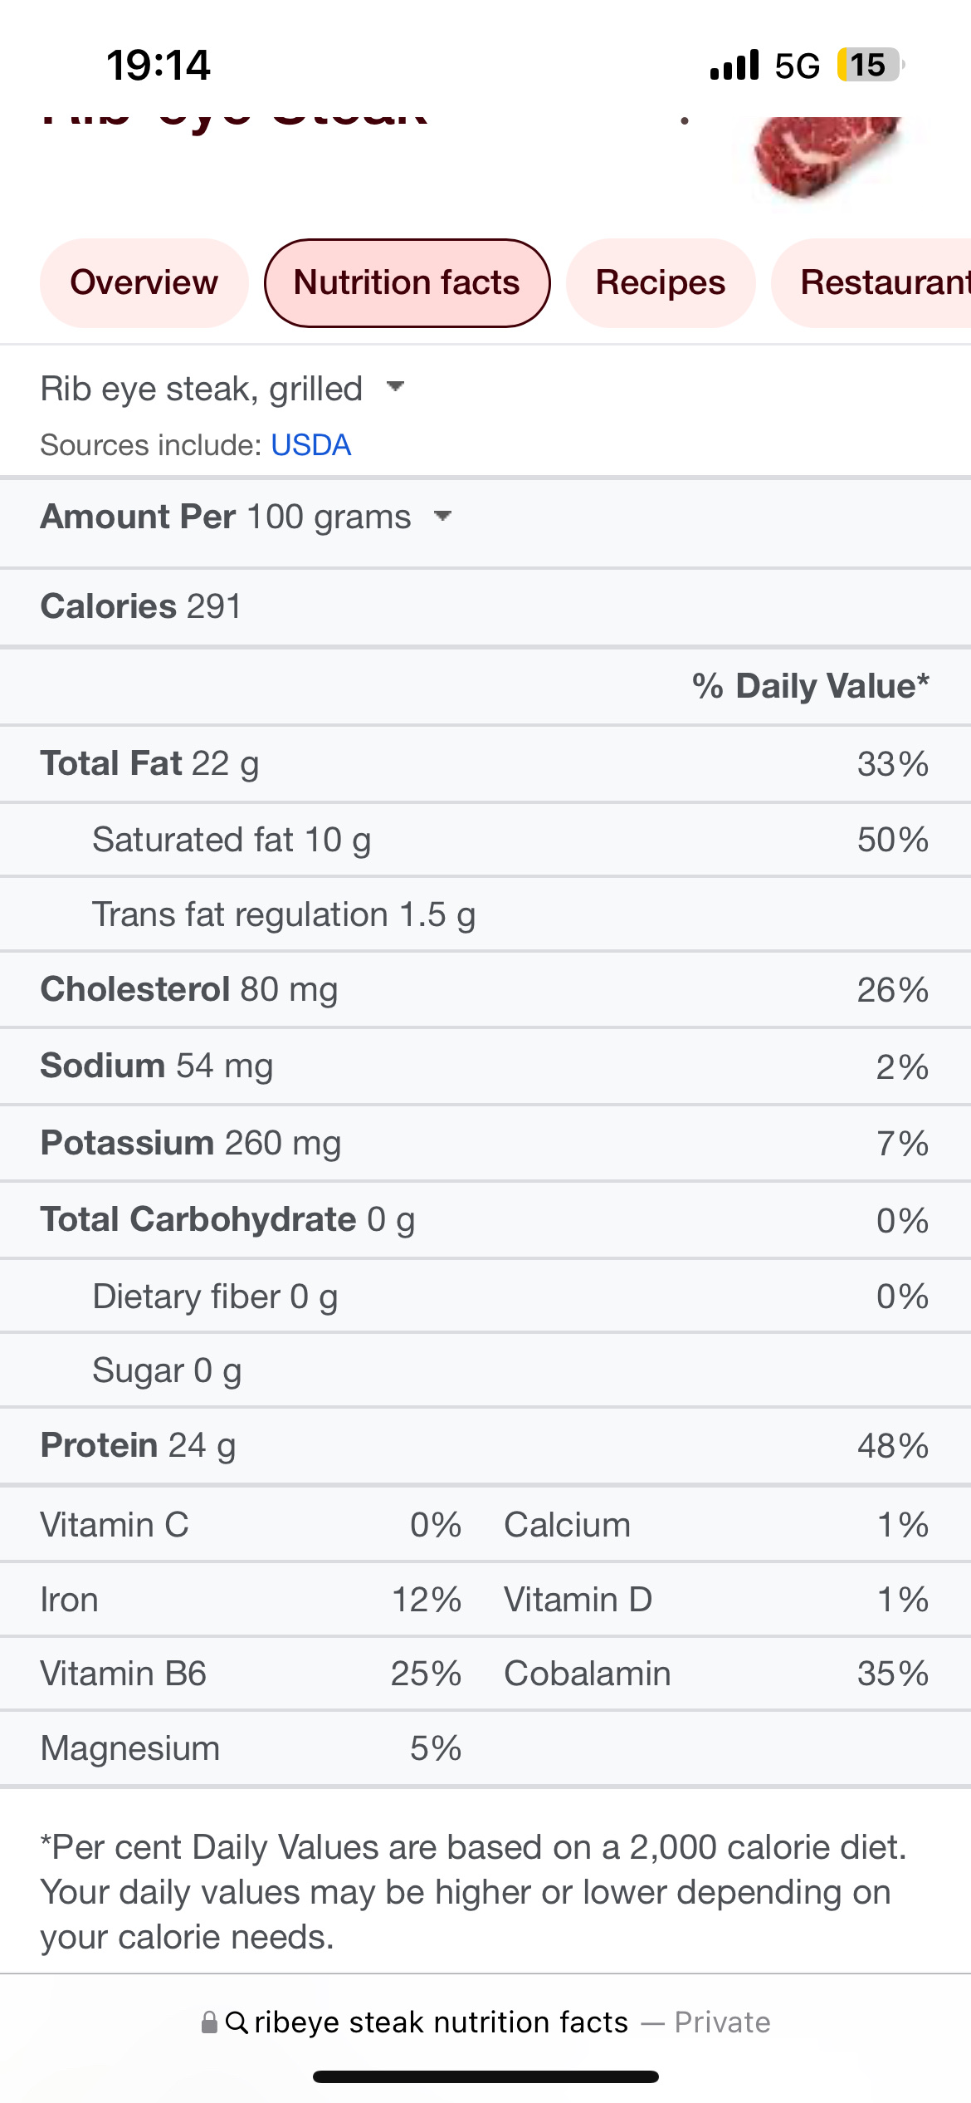
Task: Click the lock icon in address bar
Action: point(209,2022)
